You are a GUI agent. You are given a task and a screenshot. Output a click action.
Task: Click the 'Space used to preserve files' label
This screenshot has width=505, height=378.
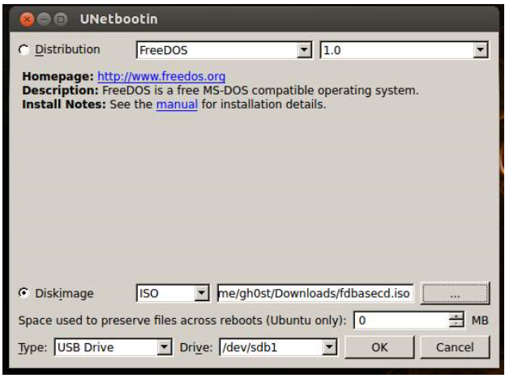point(182,321)
